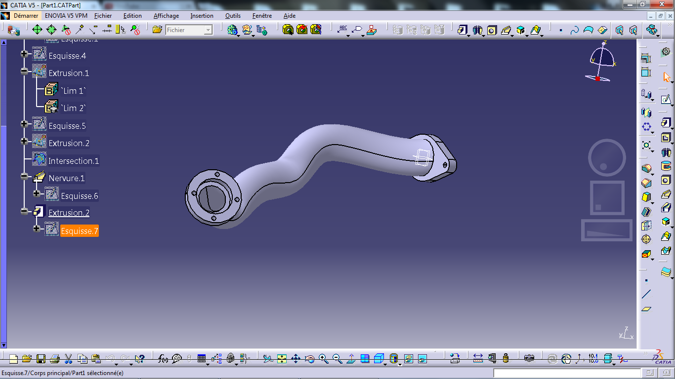Click the What's This help arrow icon
The image size is (675, 379).
[139, 359]
